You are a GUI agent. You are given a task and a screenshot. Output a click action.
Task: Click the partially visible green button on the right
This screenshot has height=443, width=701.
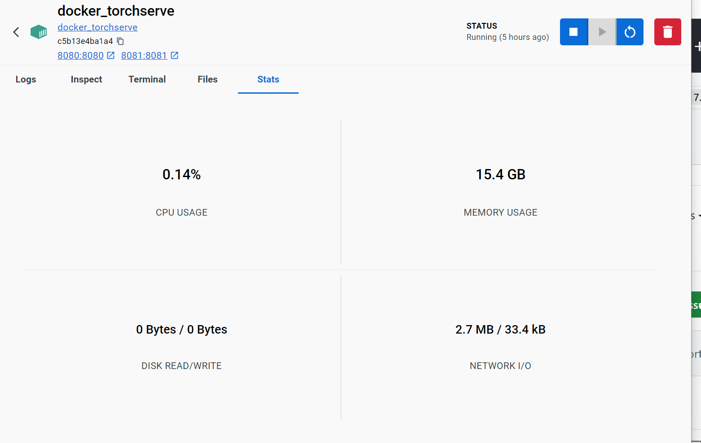(x=698, y=304)
